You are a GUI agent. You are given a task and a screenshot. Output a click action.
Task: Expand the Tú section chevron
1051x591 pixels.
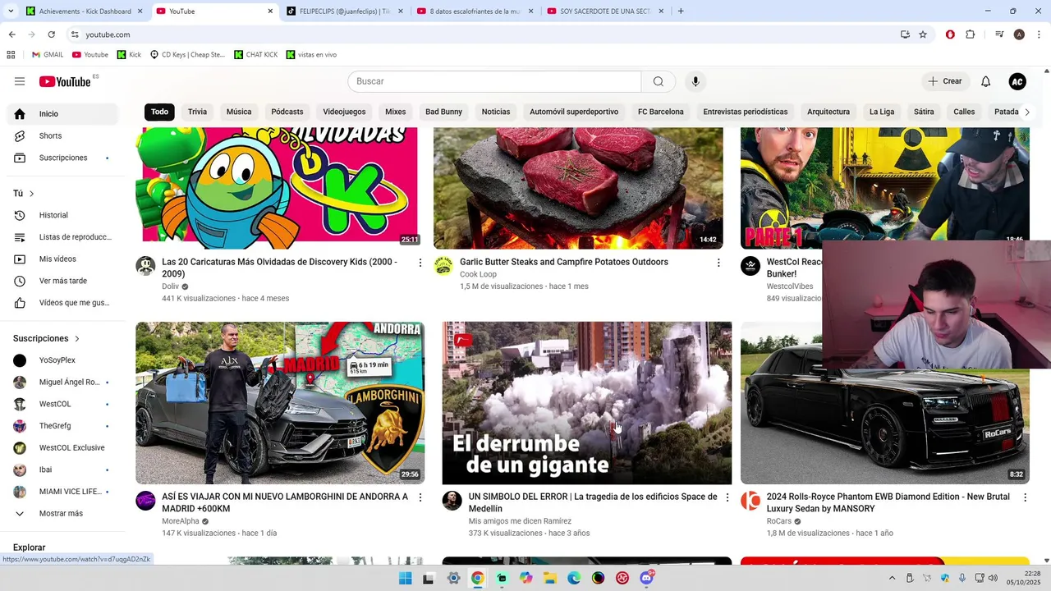pyautogui.click(x=32, y=194)
